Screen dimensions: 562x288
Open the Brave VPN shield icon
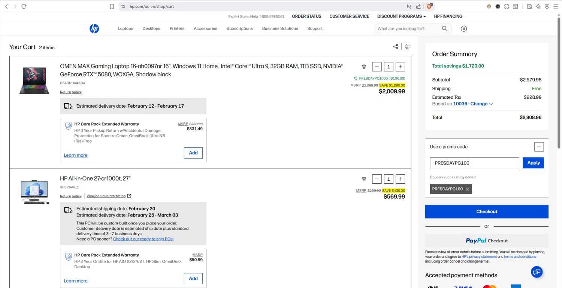point(547,6)
